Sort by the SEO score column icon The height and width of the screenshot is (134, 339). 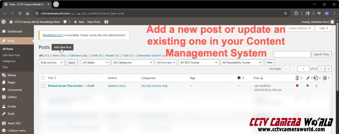click(297, 78)
